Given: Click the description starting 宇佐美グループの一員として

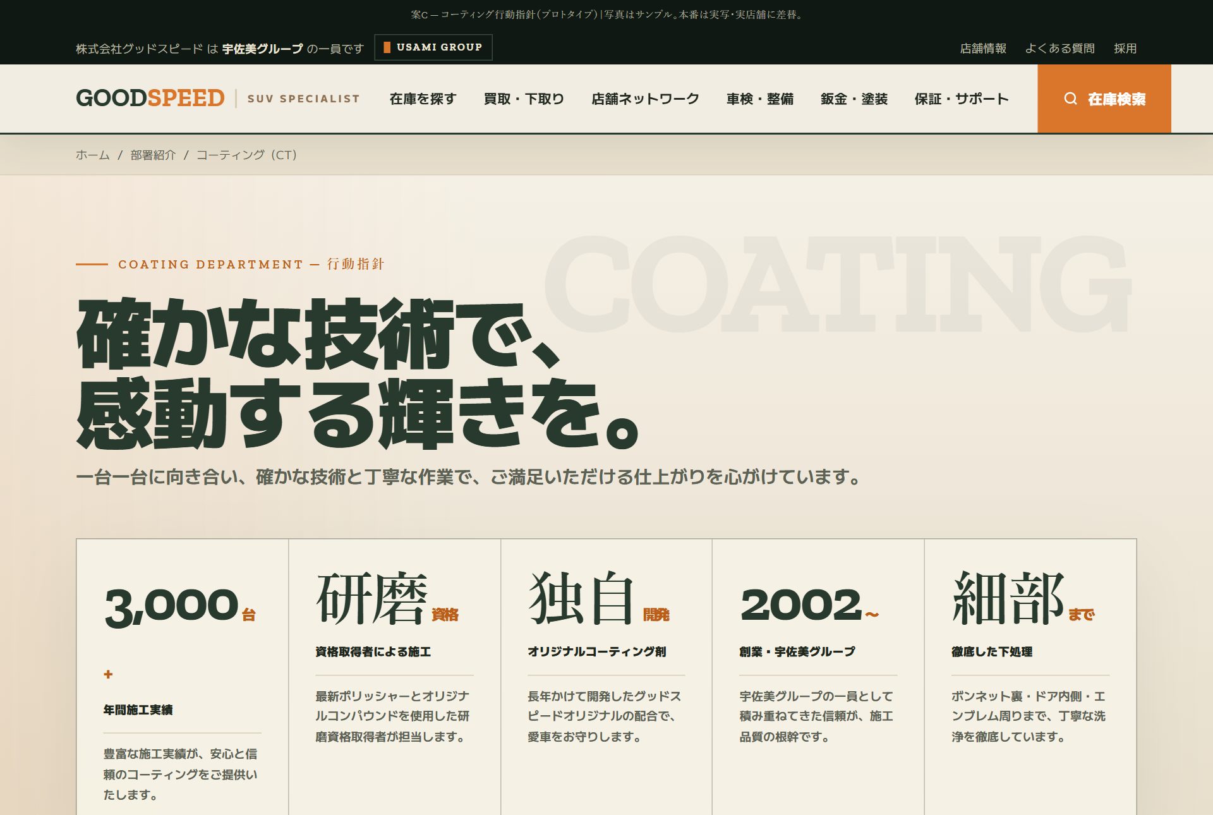Looking at the screenshot, I should pyautogui.click(x=816, y=716).
